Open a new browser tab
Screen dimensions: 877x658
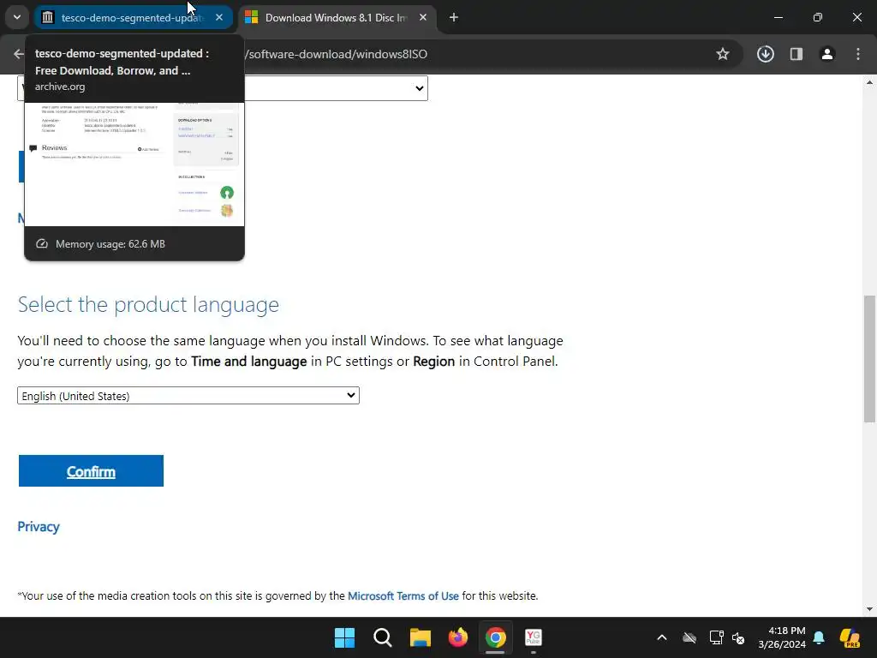pos(454,17)
